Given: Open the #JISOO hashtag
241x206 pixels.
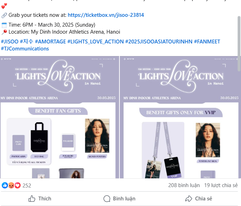Looking at the screenshot, I should point(9,41).
